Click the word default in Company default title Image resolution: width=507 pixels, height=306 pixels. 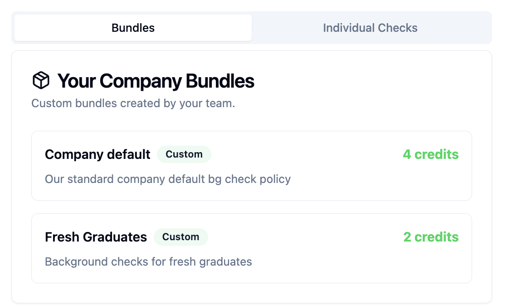click(x=129, y=154)
